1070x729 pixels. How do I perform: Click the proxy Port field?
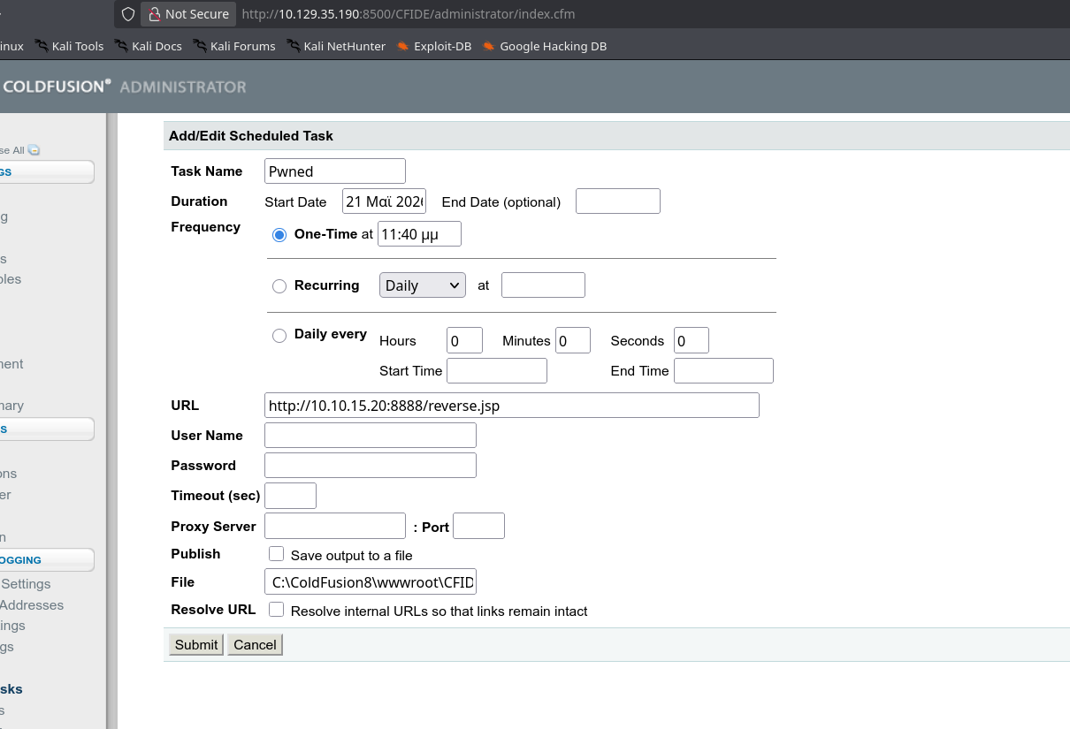(x=478, y=526)
